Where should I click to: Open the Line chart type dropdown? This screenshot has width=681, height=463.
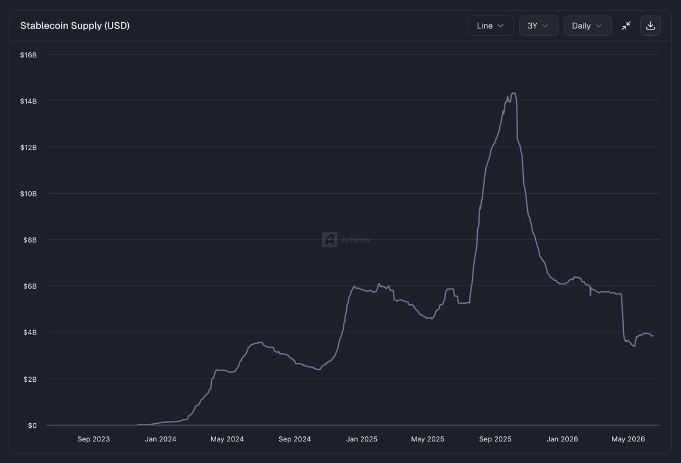491,26
